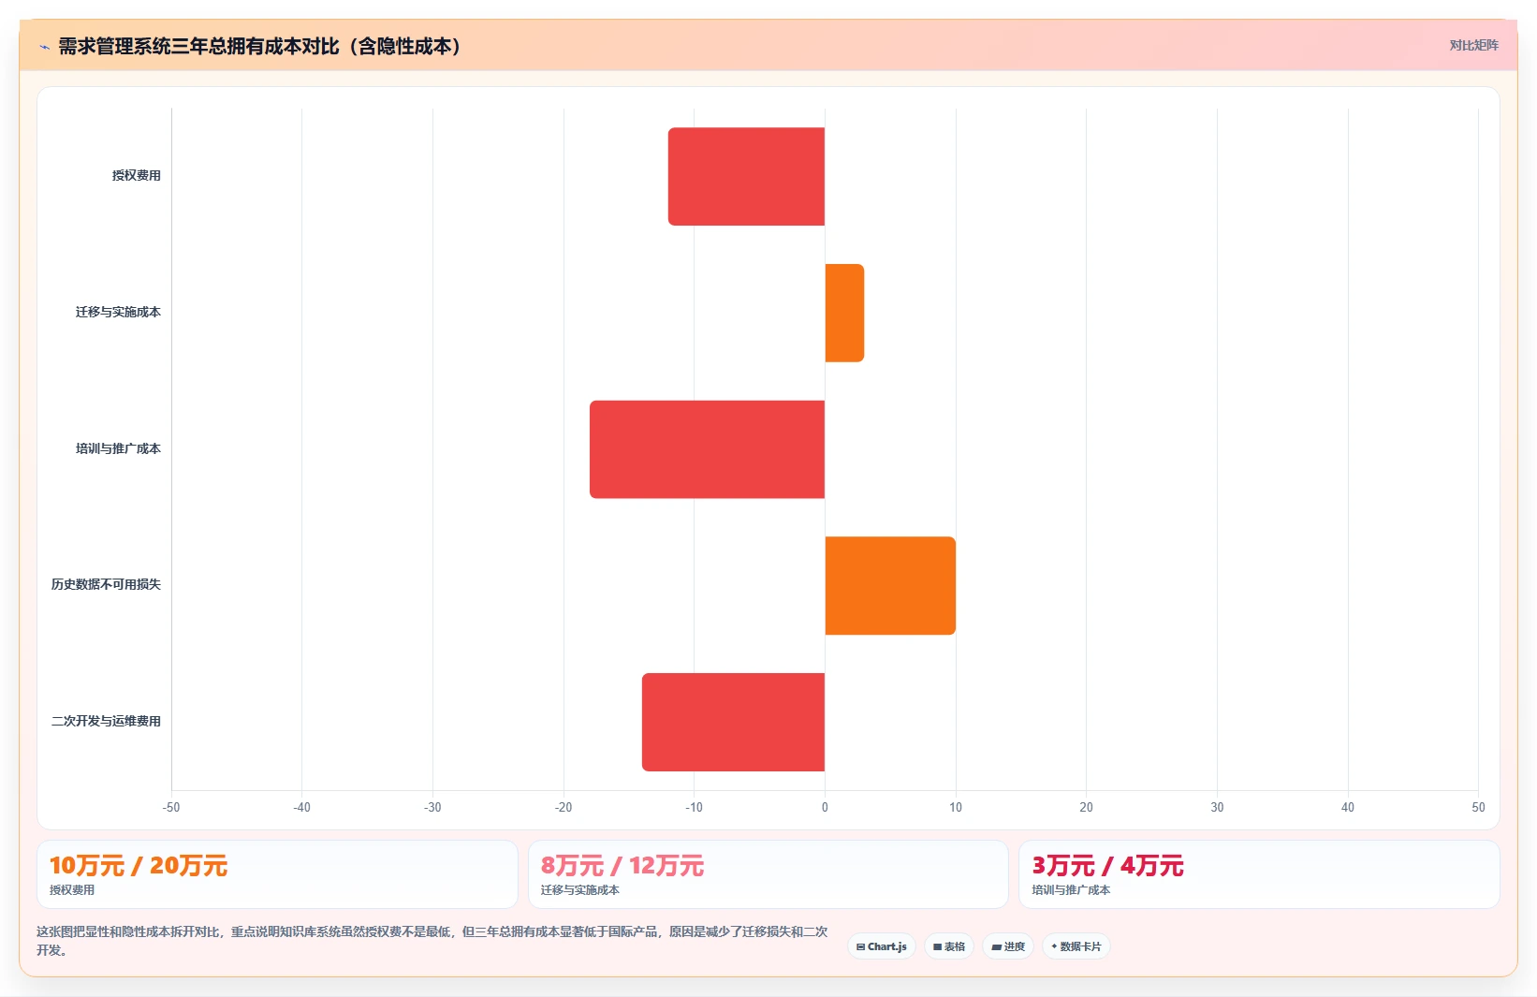1537x997 pixels.
Task: Click the red 培训与推广成本 bar
Action: pyautogui.click(x=707, y=449)
